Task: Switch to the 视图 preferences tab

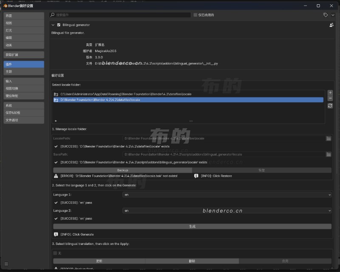Action: pyautogui.click(x=24, y=23)
